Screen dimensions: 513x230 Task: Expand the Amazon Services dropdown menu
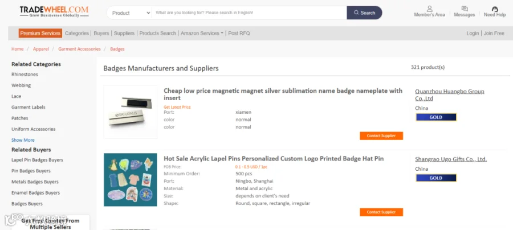pos(202,34)
